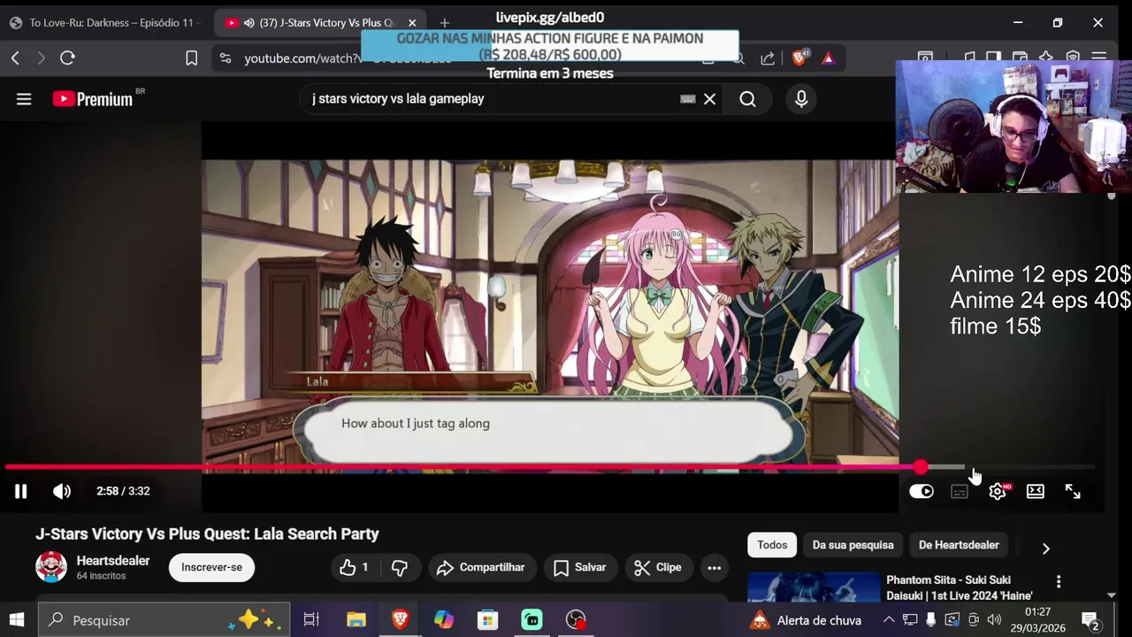The height and width of the screenshot is (637, 1132).
Task: Open the on-screen keyboard icon in search box
Action: click(688, 99)
